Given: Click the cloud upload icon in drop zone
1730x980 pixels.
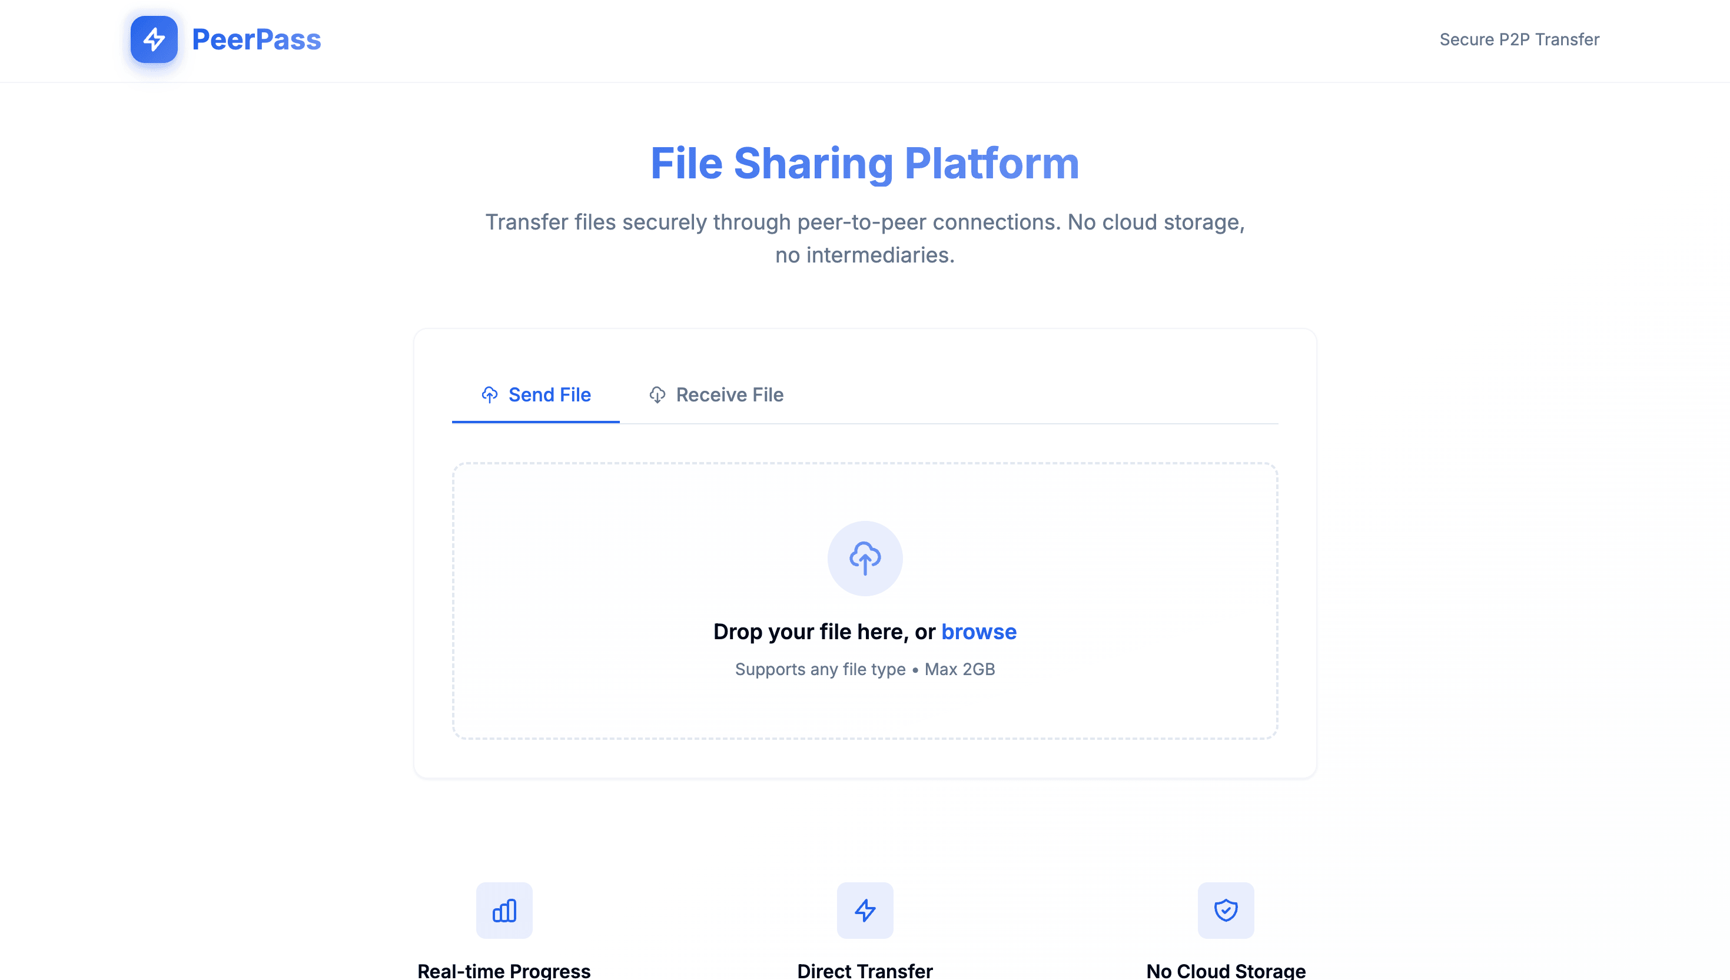Looking at the screenshot, I should [x=865, y=558].
